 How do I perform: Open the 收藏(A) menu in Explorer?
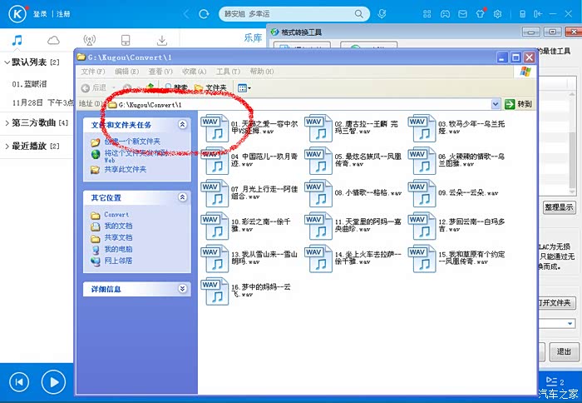[x=194, y=72]
